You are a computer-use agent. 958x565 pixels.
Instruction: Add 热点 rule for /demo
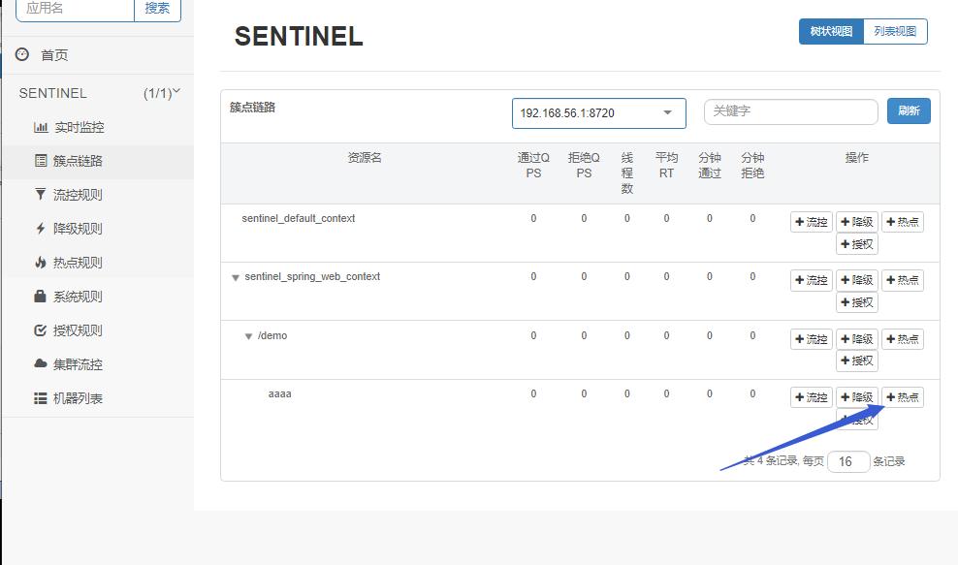coord(903,339)
